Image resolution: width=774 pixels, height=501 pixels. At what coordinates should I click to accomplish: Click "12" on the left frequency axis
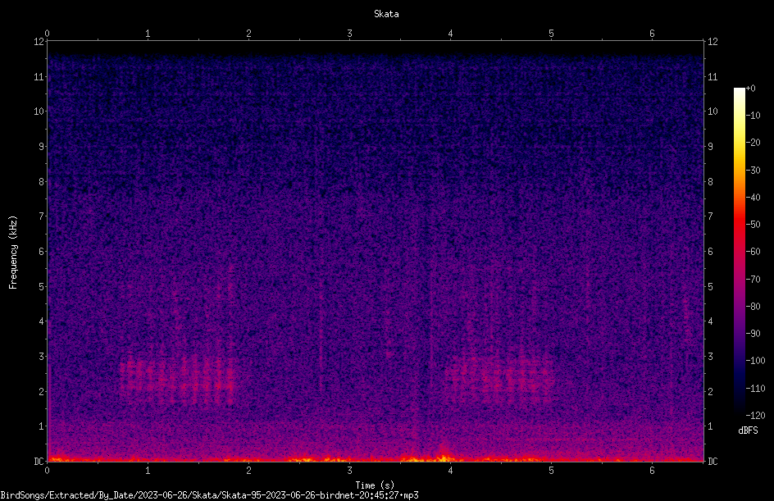tap(39, 42)
